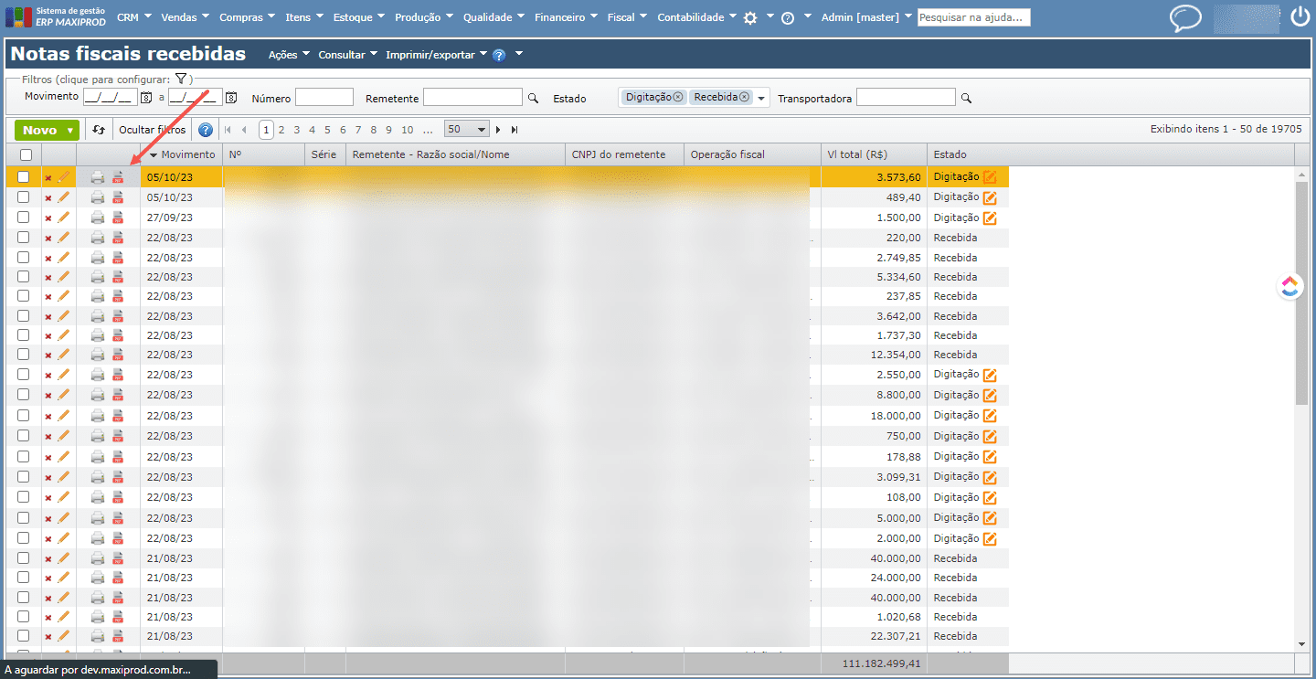Viewport: 1316px width, 679px height.
Task: Click the ERP MAXIPROD logo
Action: pos(56,16)
